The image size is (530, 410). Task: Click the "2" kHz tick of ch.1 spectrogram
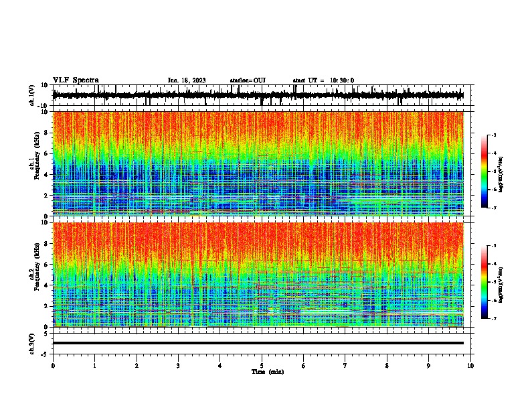coord(47,196)
